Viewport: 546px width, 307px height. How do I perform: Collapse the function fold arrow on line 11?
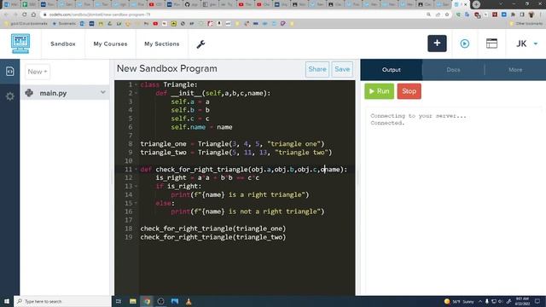pos(136,169)
